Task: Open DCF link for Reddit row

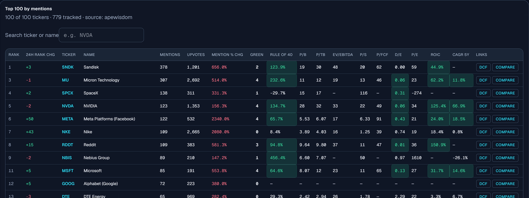Action: point(483,145)
